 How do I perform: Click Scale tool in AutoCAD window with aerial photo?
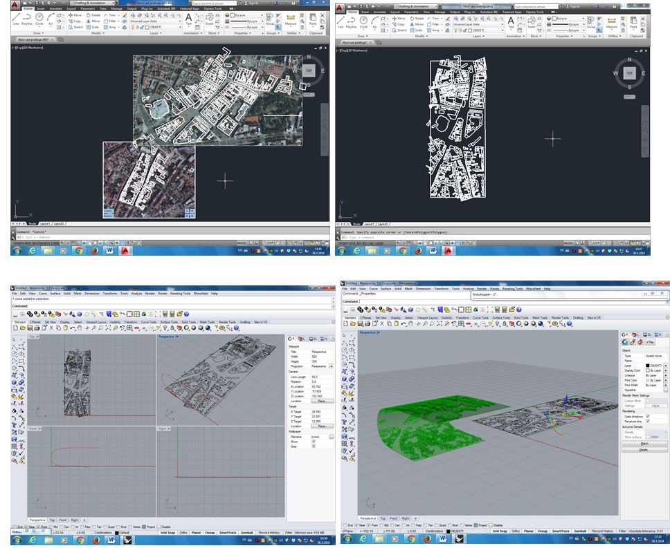pyautogui.click(x=93, y=27)
